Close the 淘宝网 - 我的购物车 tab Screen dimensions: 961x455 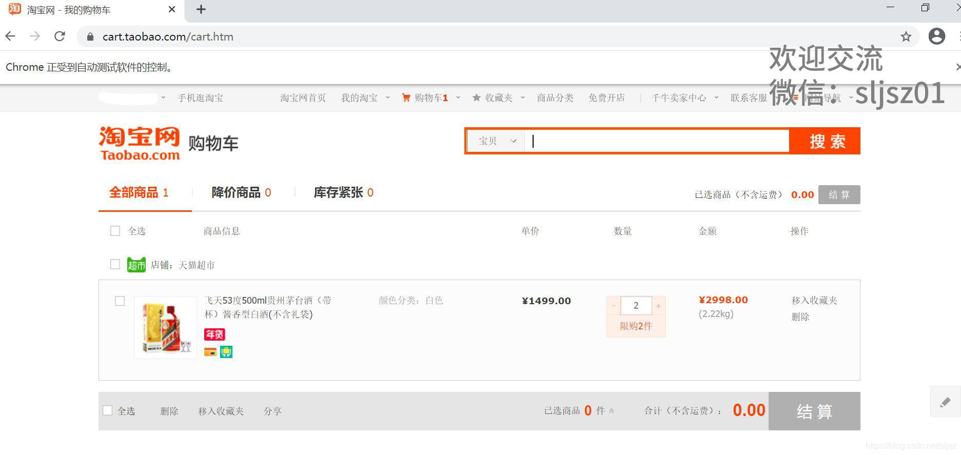point(172,9)
